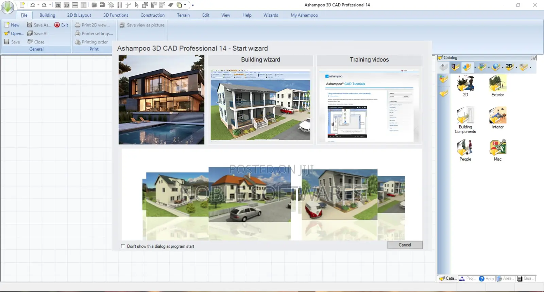Click Save All in the ribbon
The image size is (544, 292).
38,33
